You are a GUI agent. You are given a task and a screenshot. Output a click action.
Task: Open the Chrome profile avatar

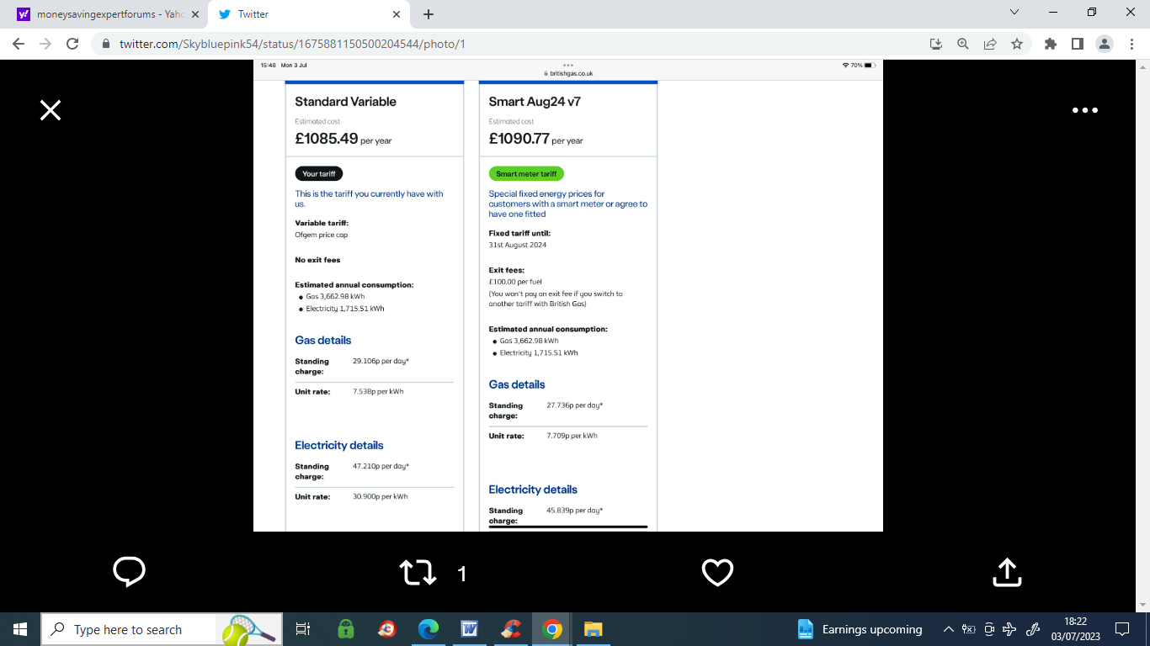tap(1104, 44)
